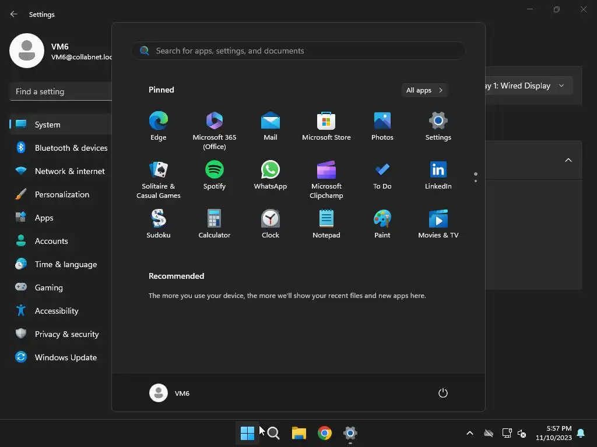Open notification bell in taskbar

581,433
